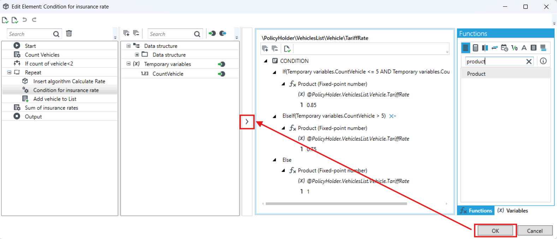This screenshot has height=239, width=557.
Task: Select Product in functions list
Action: pyautogui.click(x=505, y=74)
